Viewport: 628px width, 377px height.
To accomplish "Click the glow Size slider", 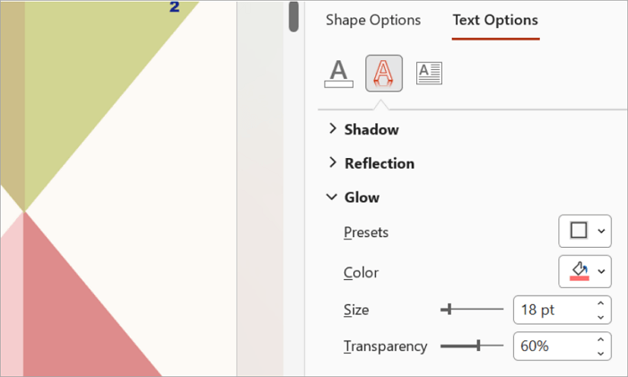I will [472, 310].
